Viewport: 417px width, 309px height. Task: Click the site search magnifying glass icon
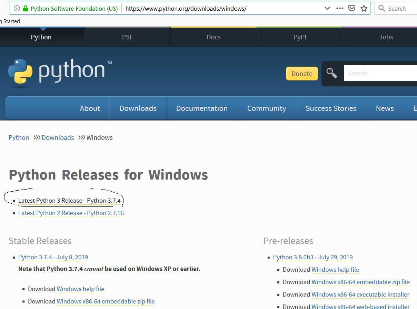pos(332,73)
